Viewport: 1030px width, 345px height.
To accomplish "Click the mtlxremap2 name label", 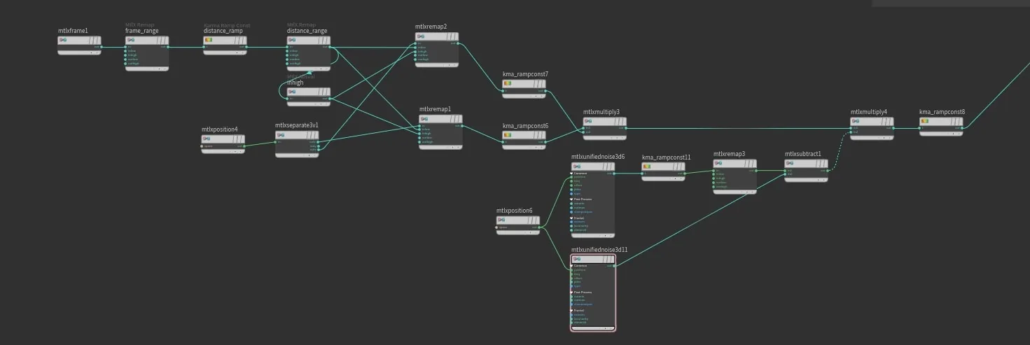I will pos(431,27).
